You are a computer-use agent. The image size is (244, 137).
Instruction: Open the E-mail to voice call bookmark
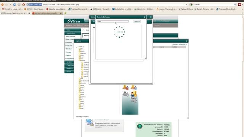(12, 9)
